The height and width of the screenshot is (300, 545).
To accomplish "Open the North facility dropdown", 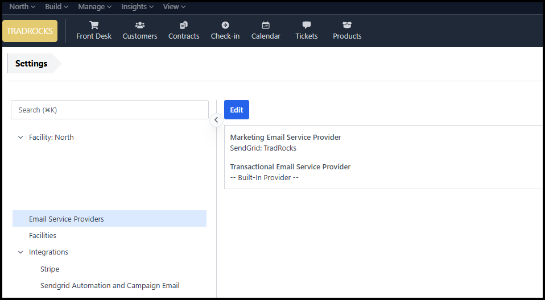I will 22,7.
